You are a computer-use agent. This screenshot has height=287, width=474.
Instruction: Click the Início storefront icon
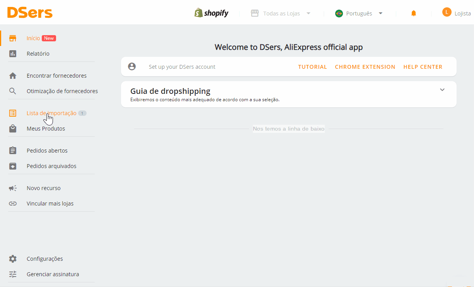pyautogui.click(x=13, y=38)
